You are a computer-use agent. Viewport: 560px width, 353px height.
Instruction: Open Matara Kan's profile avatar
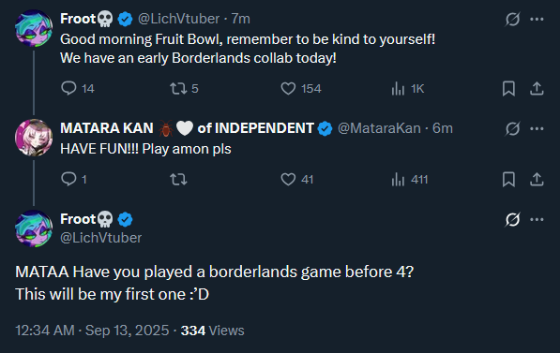(x=34, y=138)
